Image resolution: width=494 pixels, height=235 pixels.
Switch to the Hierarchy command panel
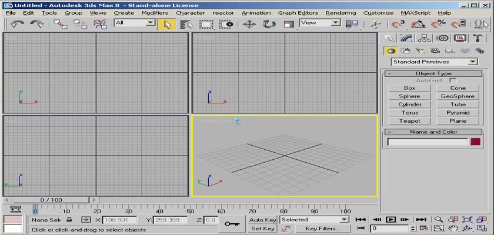pos(424,38)
